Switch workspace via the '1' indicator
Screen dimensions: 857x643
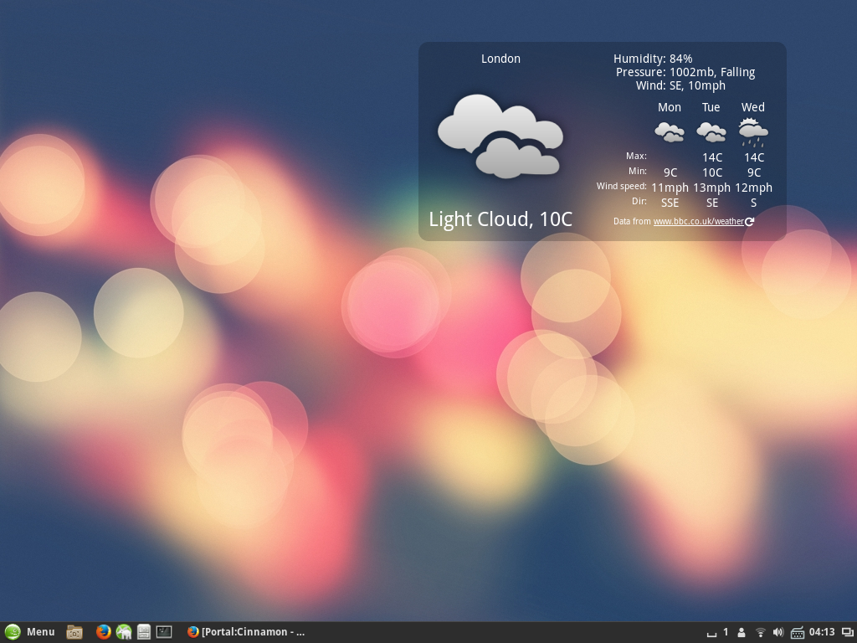(x=725, y=632)
